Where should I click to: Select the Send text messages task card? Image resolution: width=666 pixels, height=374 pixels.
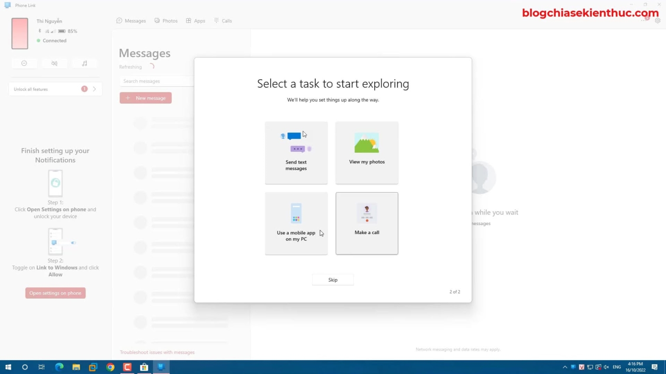pos(296,152)
